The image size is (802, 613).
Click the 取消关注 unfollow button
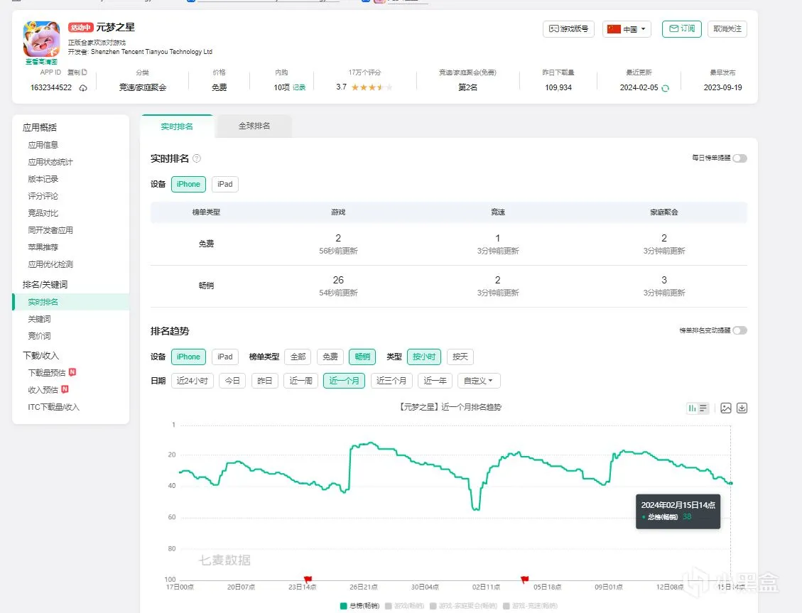tap(727, 29)
